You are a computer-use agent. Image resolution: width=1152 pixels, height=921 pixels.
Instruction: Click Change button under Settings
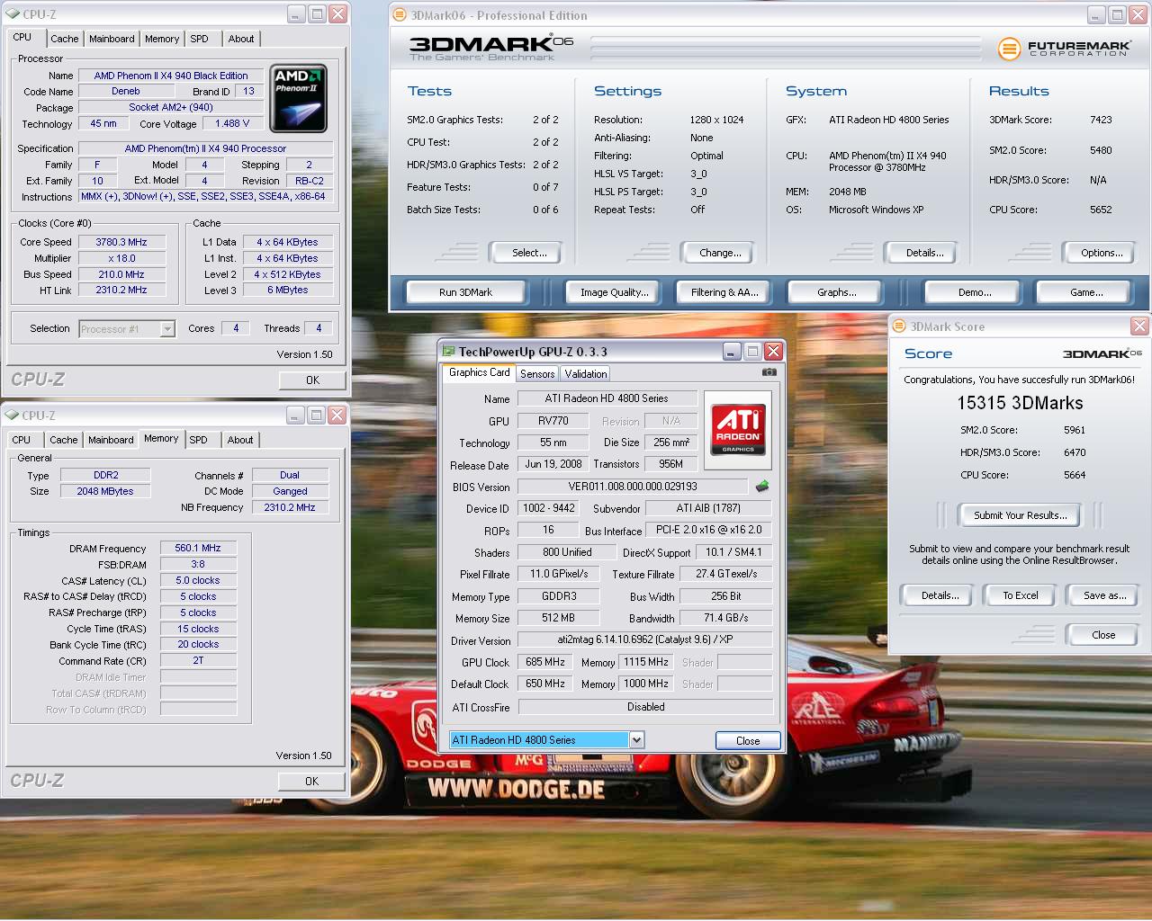click(x=720, y=253)
